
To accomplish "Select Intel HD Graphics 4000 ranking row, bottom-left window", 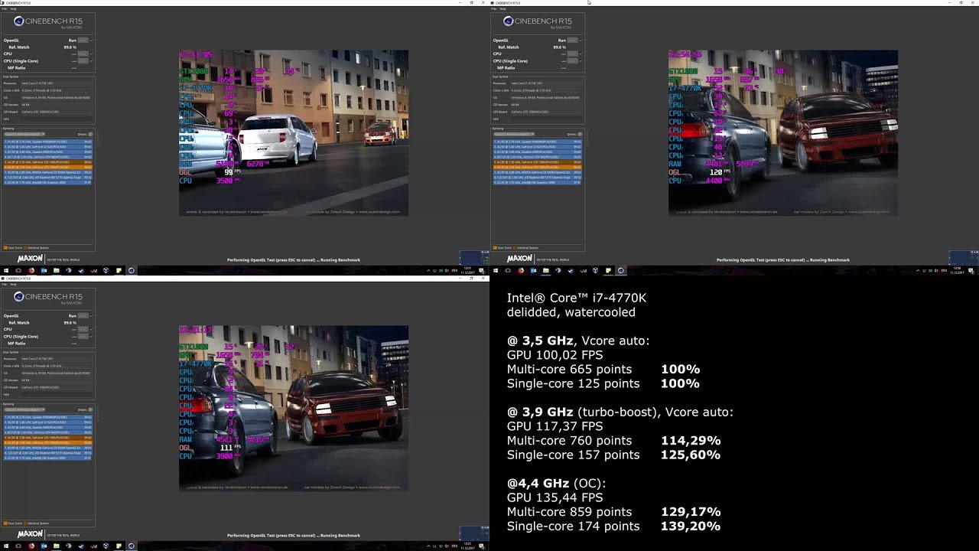I will (x=48, y=458).
